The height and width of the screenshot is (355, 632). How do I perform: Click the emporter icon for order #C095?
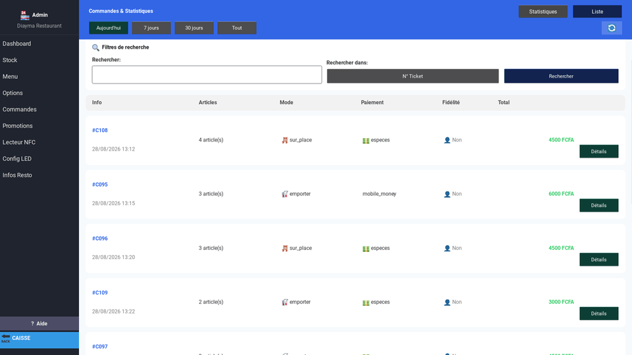click(x=285, y=194)
